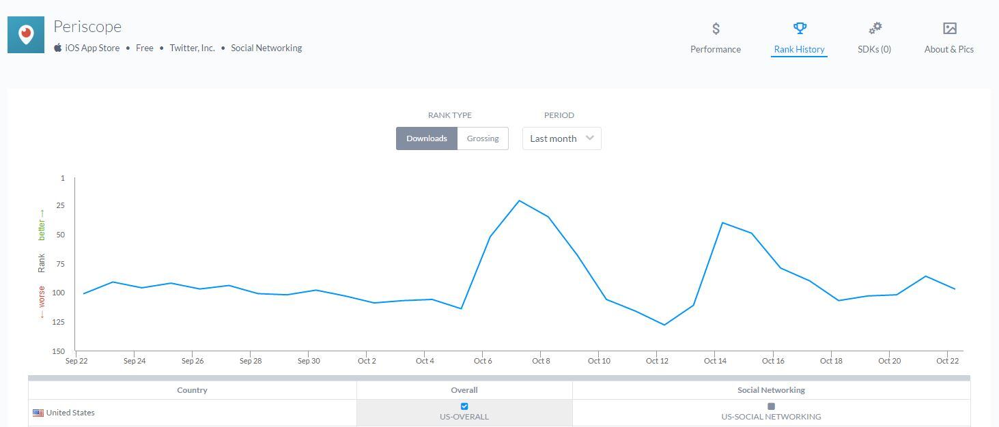This screenshot has height=427, width=999.
Task: Click the dollar sign Performance icon
Action: 716,29
